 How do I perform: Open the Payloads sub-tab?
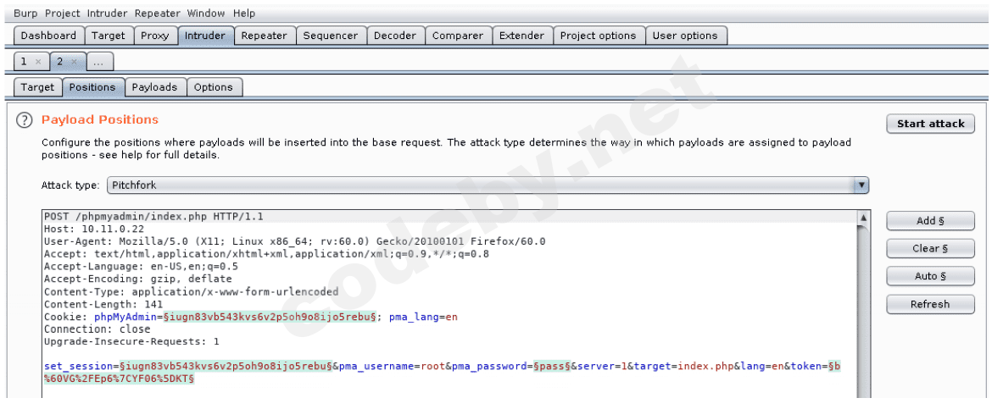(x=155, y=87)
